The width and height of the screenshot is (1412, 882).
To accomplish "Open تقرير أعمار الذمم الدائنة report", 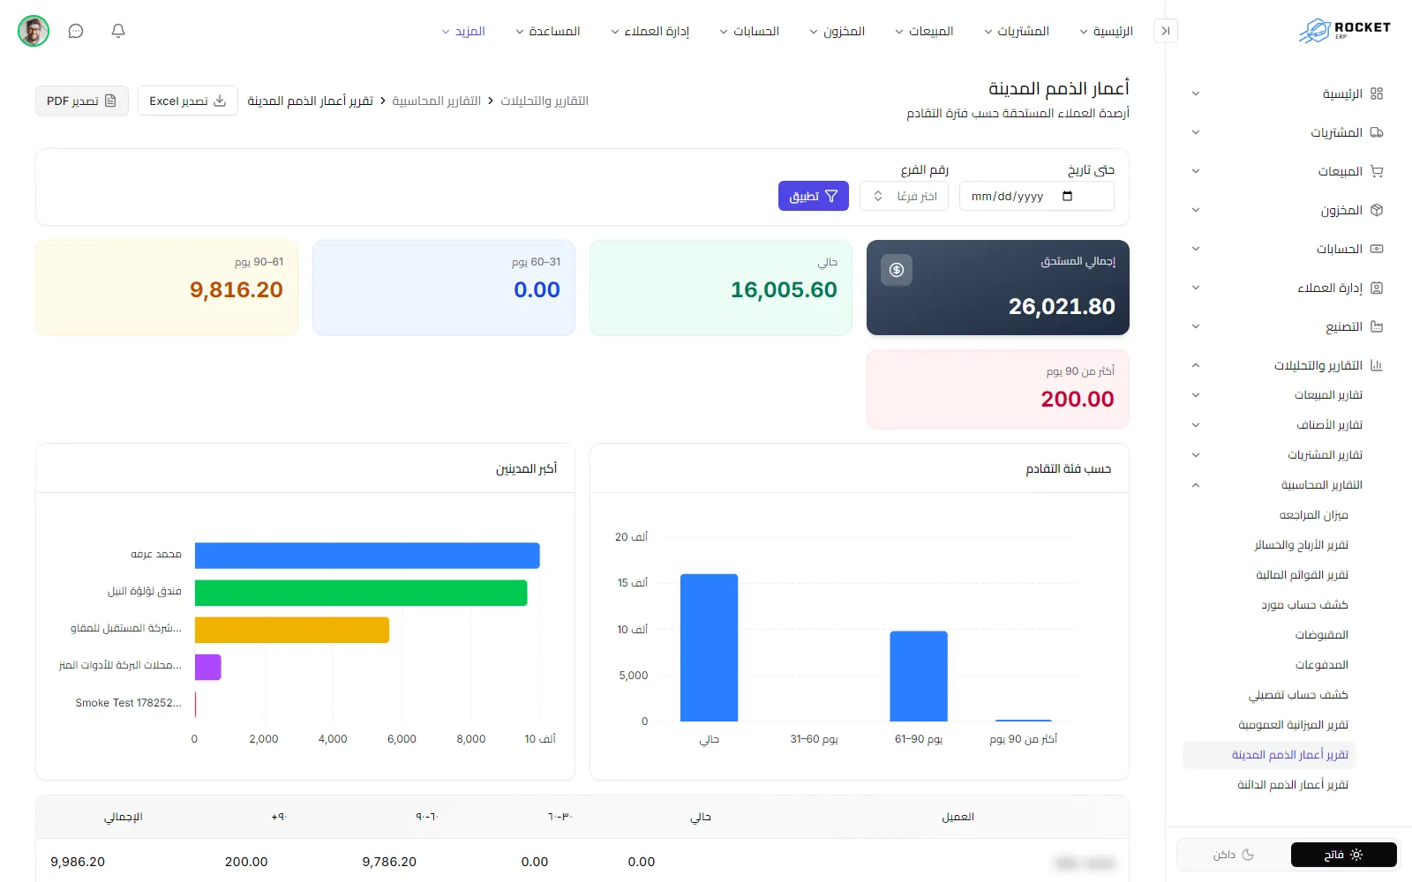I will pos(1293,785).
